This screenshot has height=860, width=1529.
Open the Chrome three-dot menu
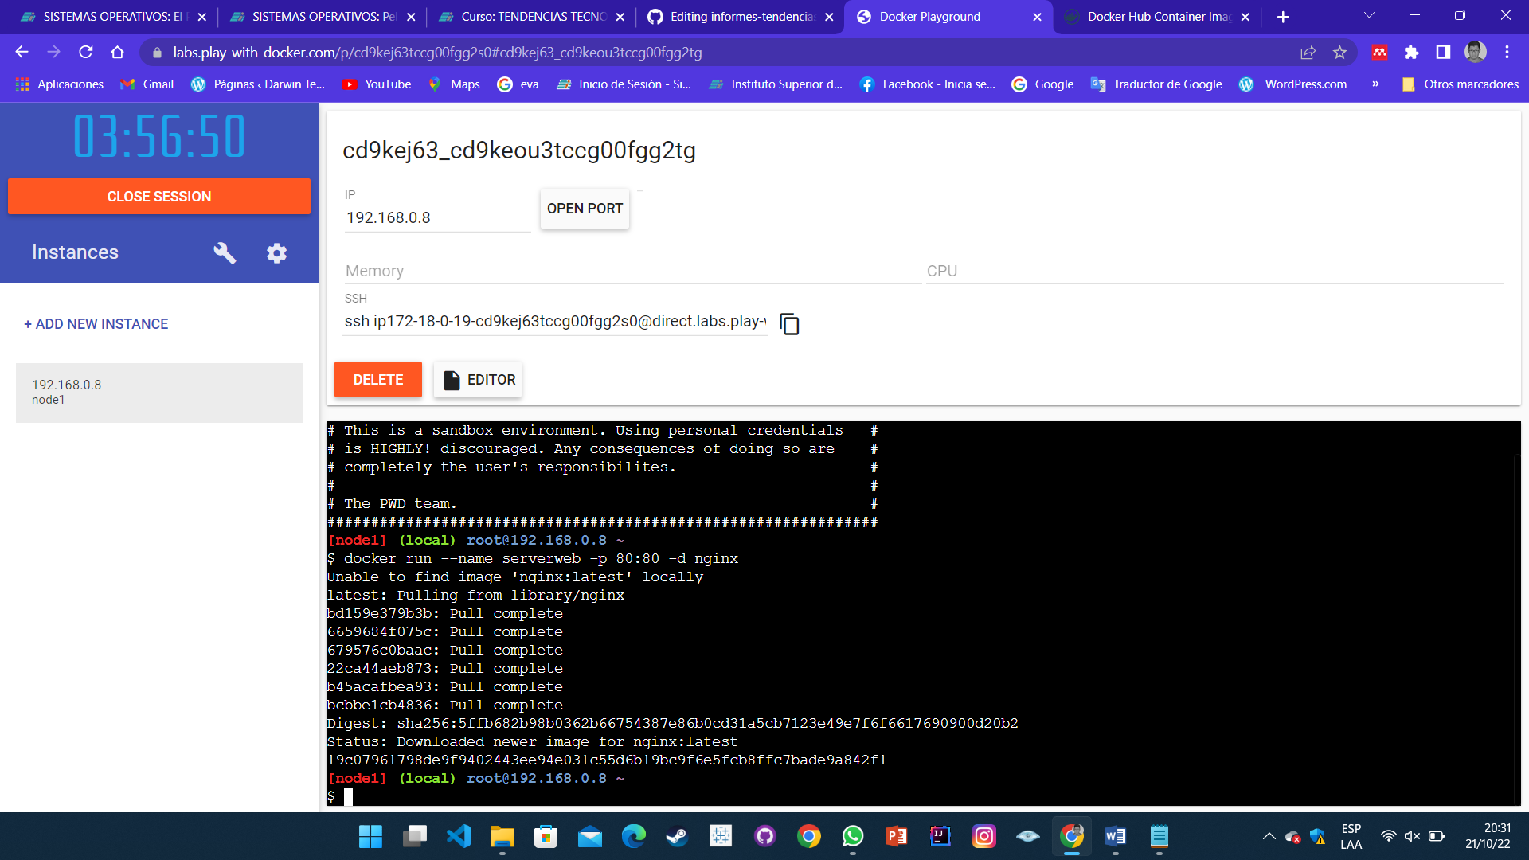coord(1507,53)
